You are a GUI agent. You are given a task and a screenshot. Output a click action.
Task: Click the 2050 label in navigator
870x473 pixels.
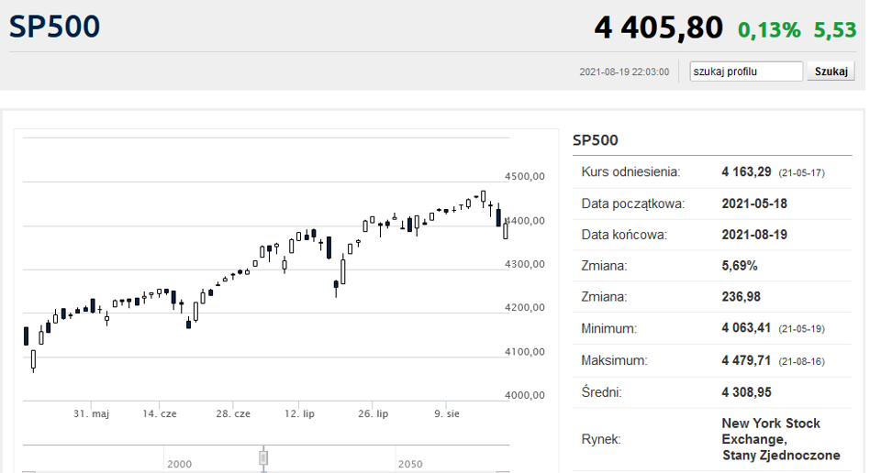tap(410, 464)
